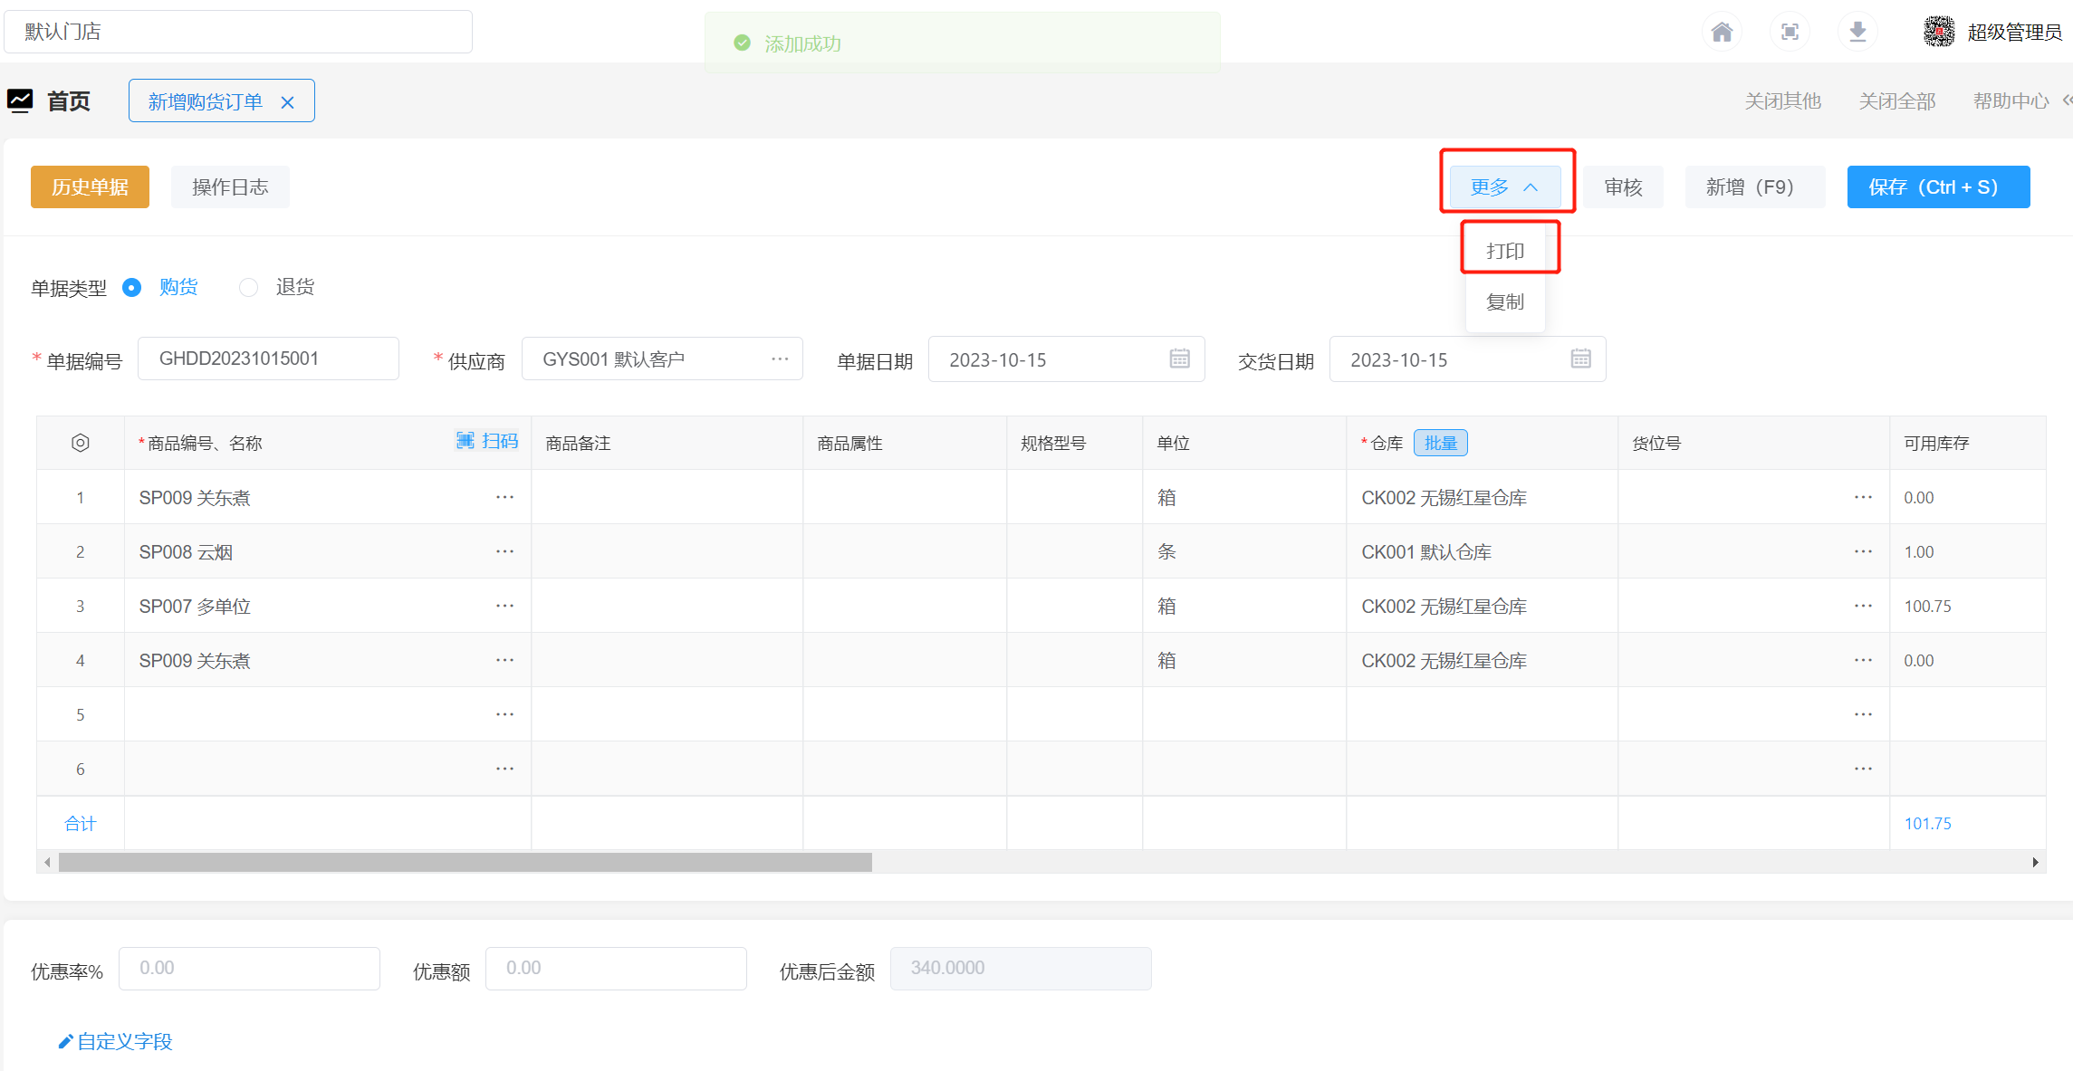Click the table horizontal scrollbar thumb
The width and height of the screenshot is (2073, 1071).
(x=465, y=862)
